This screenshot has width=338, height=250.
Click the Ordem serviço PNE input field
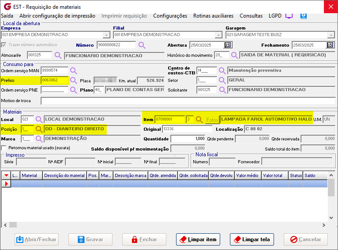coord(55,90)
